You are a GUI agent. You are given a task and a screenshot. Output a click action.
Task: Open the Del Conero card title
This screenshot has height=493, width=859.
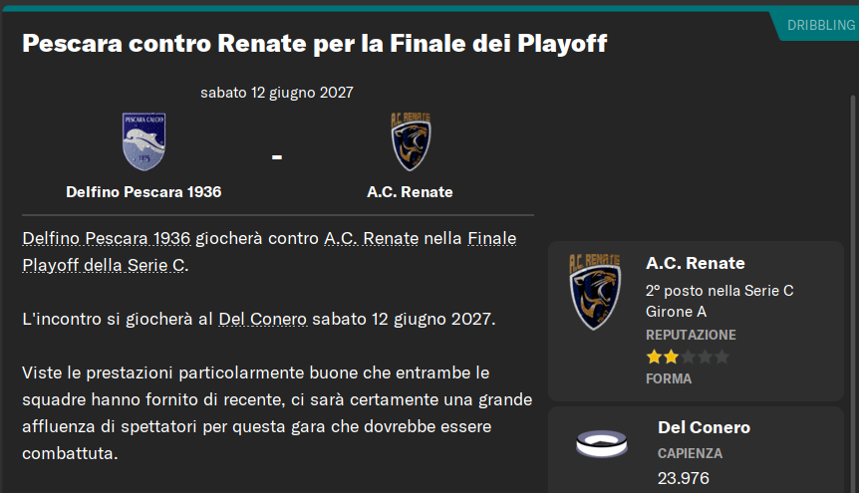704,427
